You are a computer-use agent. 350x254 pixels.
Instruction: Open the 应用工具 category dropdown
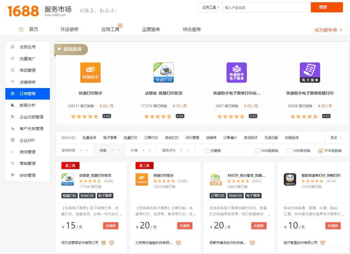(x=210, y=7)
